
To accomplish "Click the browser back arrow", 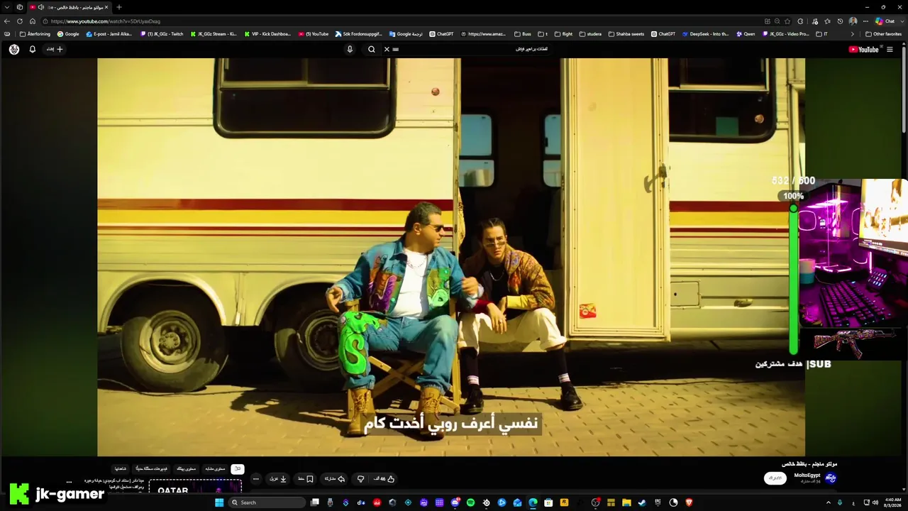I will pyautogui.click(x=7, y=21).
